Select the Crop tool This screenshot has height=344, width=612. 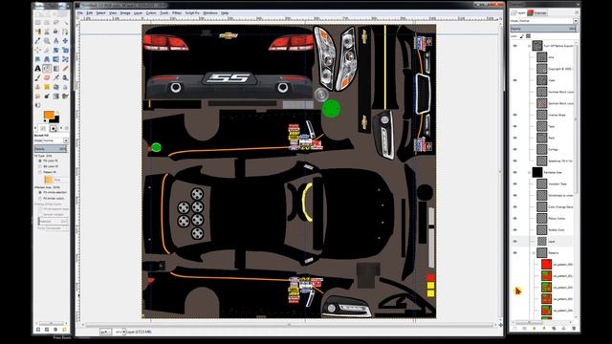click(47, 50)
